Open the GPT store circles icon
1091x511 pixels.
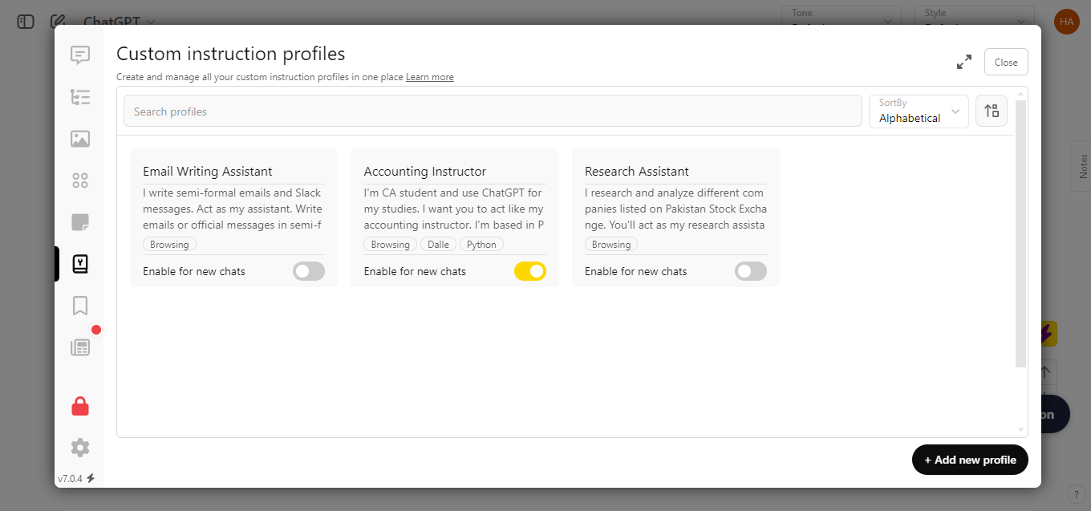pos(79,180)
